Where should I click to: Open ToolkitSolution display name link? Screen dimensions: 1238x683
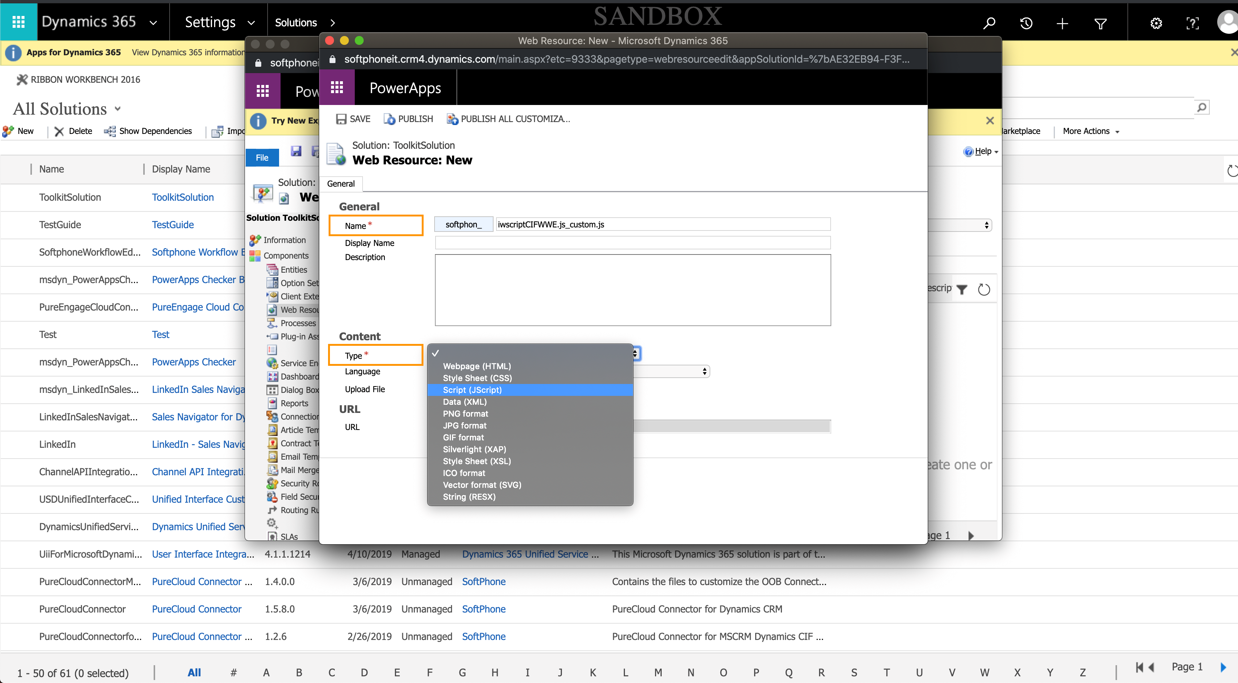(x=183, y=197)
